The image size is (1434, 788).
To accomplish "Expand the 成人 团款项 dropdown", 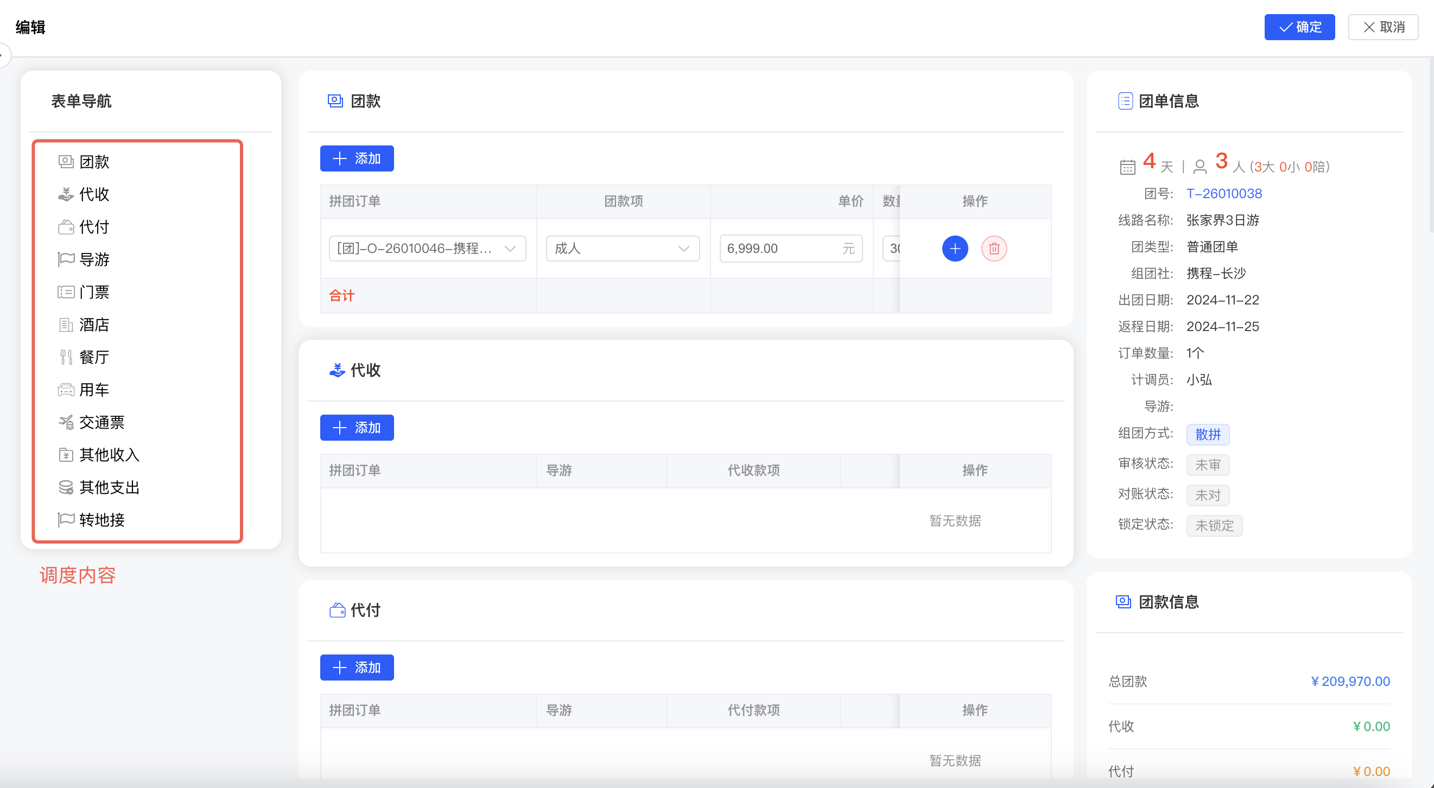I will 623,248.
